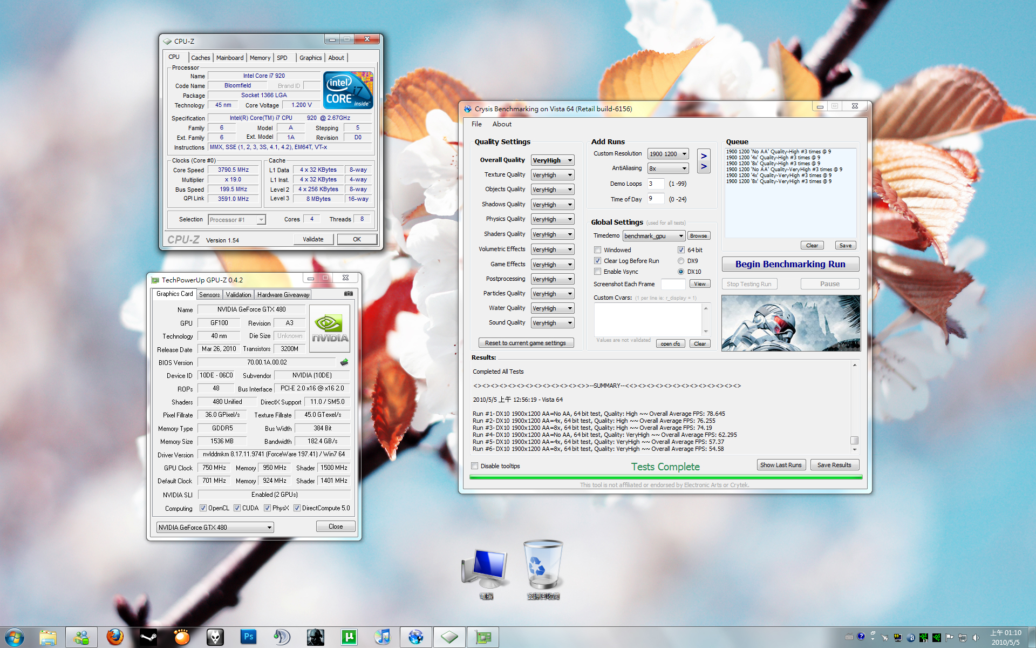1036x648 pixels.
Task: Click the Time of Day input field
Action: [x=656, y=199]
